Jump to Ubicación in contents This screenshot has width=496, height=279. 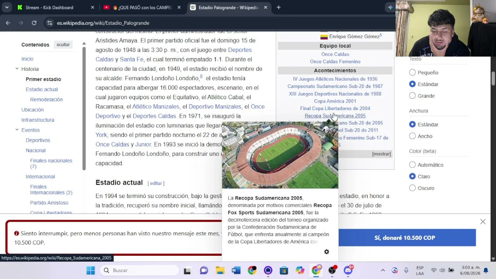click(33, 110)
